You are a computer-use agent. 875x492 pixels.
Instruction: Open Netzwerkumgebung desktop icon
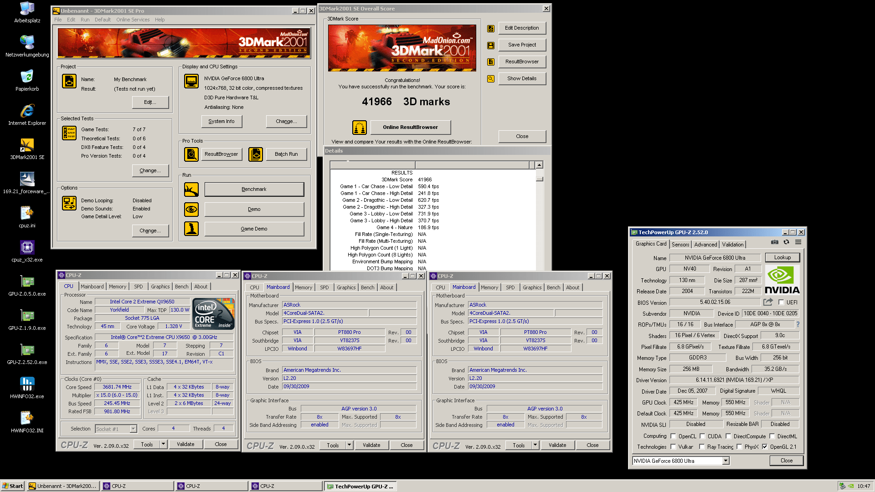[27, 46]
